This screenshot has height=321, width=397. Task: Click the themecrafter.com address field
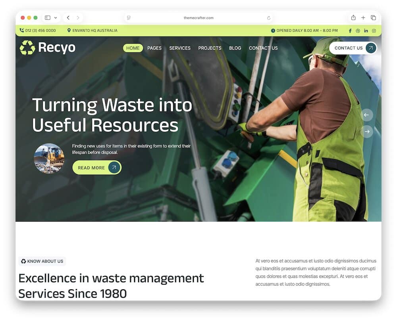(198, 18)
